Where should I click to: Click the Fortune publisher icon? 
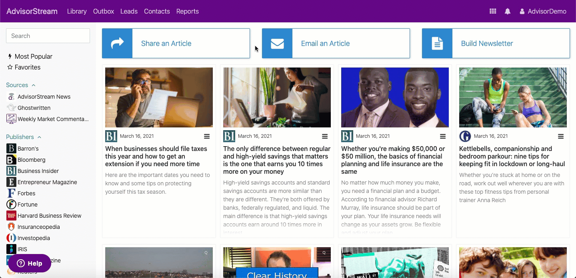(11, 205)
